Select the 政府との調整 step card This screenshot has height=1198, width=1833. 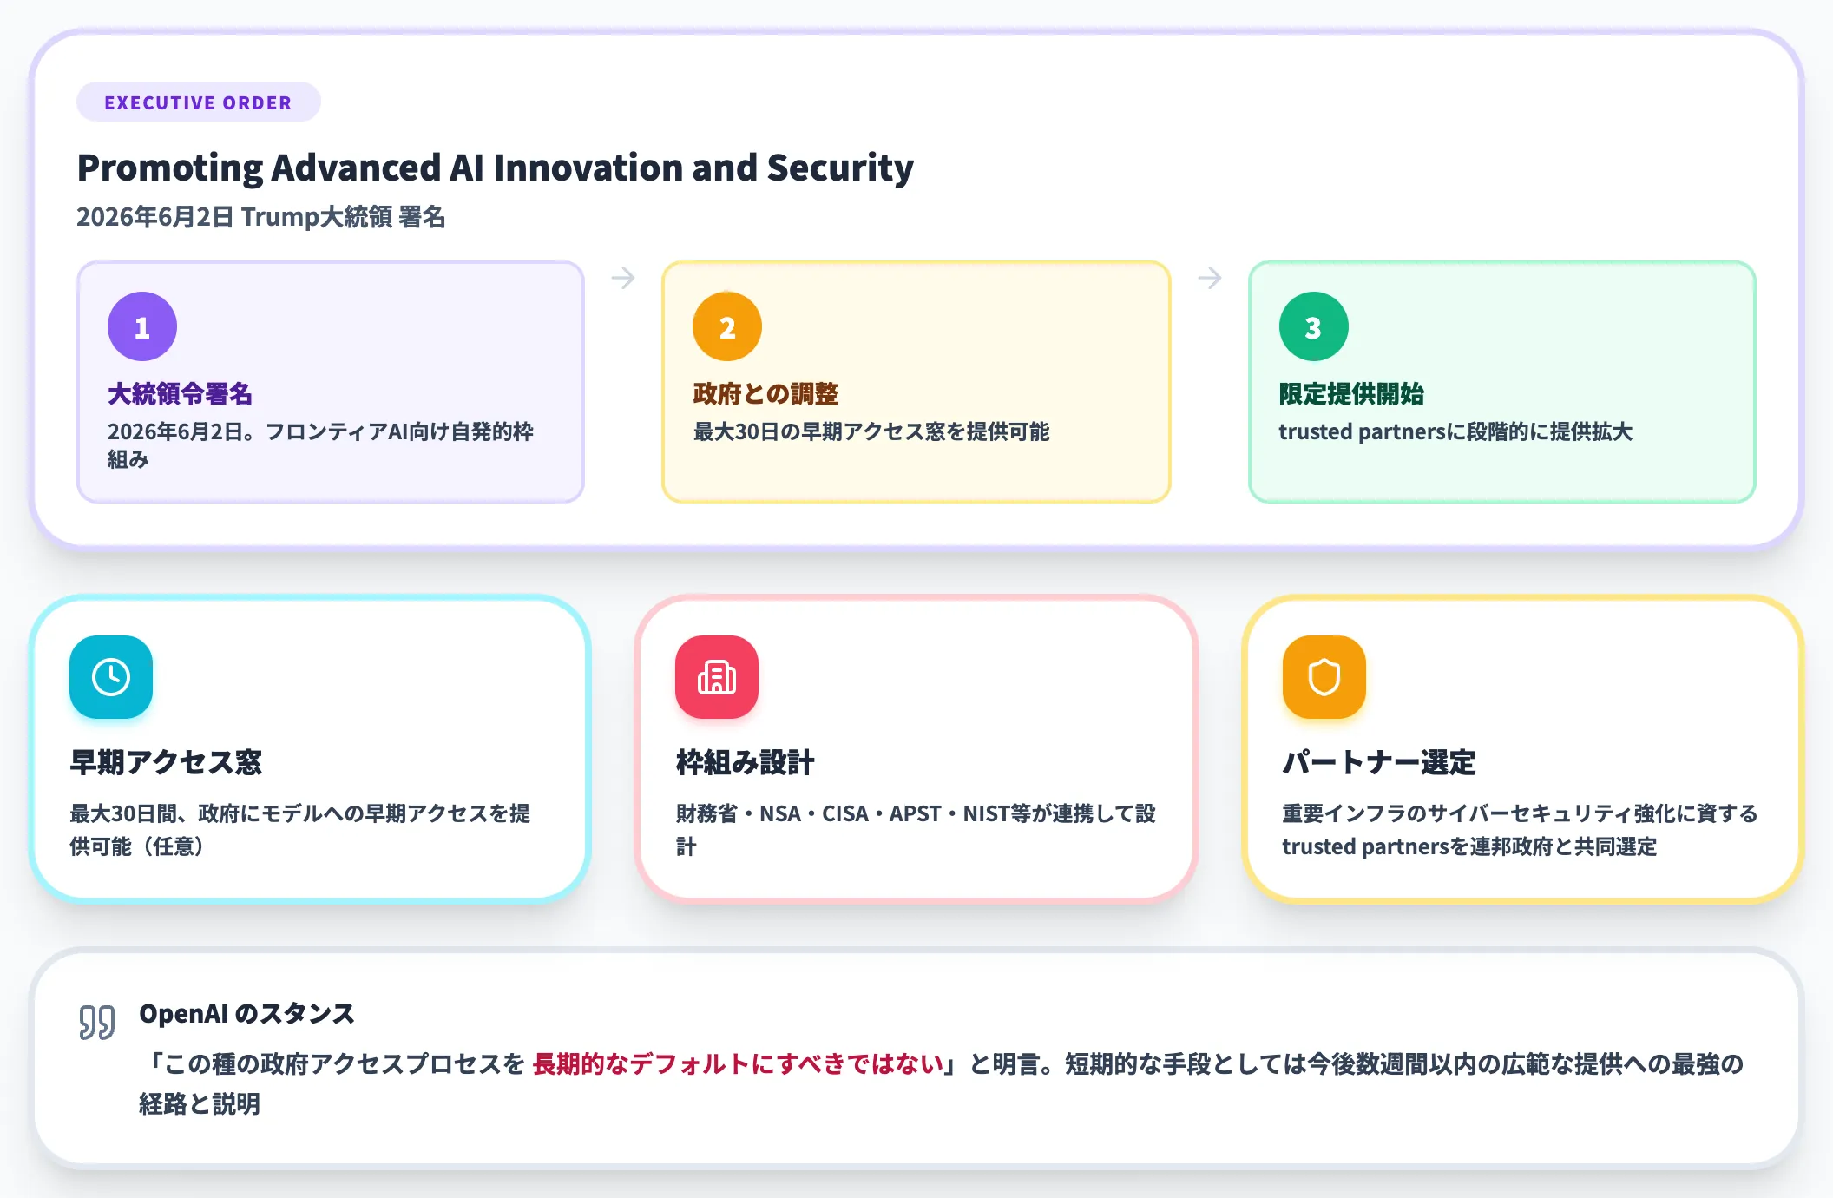click(916, 382)
